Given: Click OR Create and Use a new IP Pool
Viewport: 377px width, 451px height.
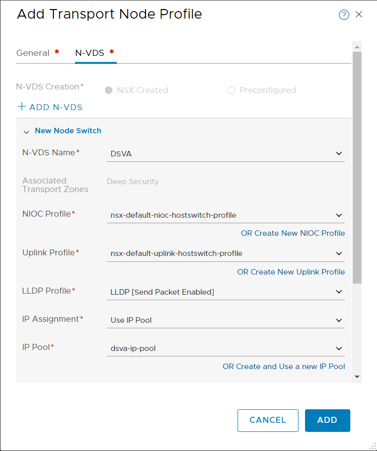Looking at the screenshot, I should tap(284, 367).
